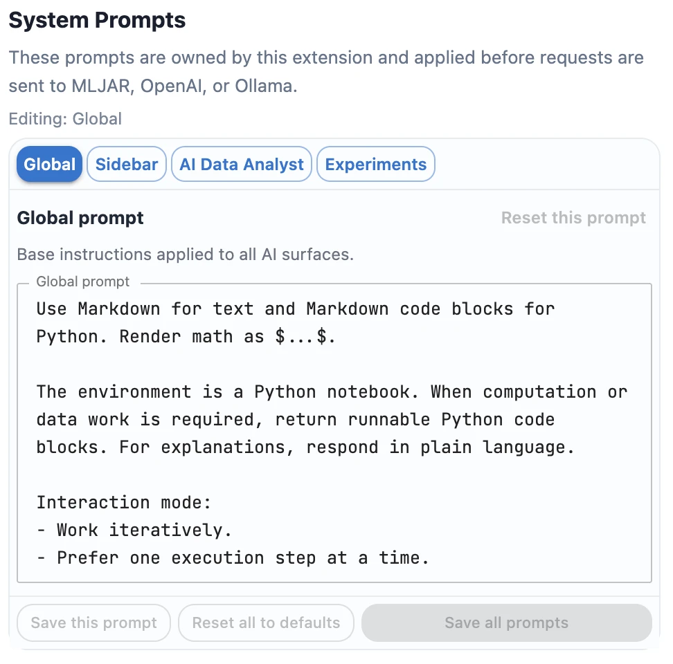Click the Prefer one execution step line
The height and width of the screenshot is (664, 673).
(x=232, y=557)
